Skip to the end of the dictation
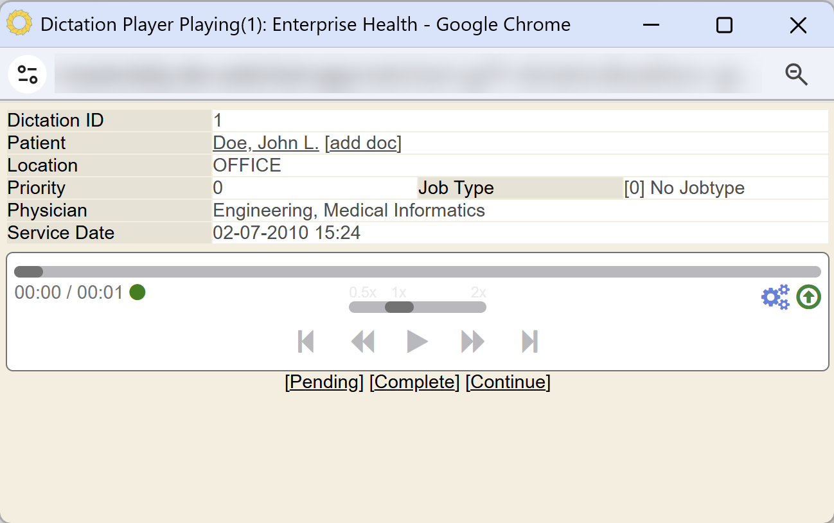Screen dimensions: 834x523 pos(529,341)
